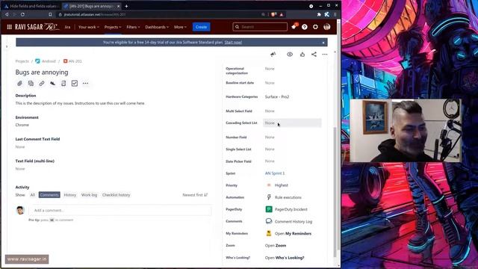Switch to History activity tab
Viewport: 478px width, 269px height.
click(x=69, y=195)
